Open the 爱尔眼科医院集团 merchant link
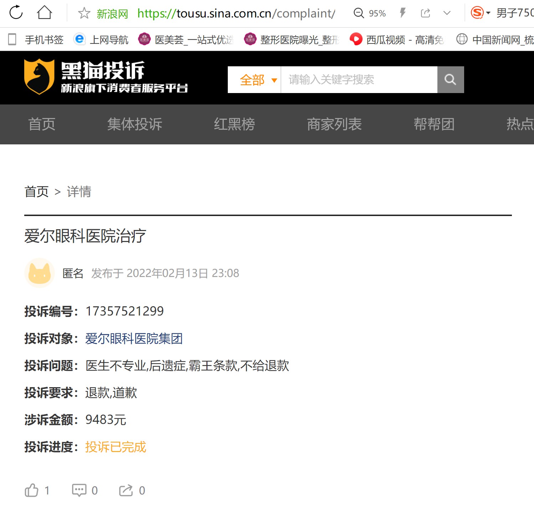This screenshot has width=534, height=518. [x=134, y=339]
